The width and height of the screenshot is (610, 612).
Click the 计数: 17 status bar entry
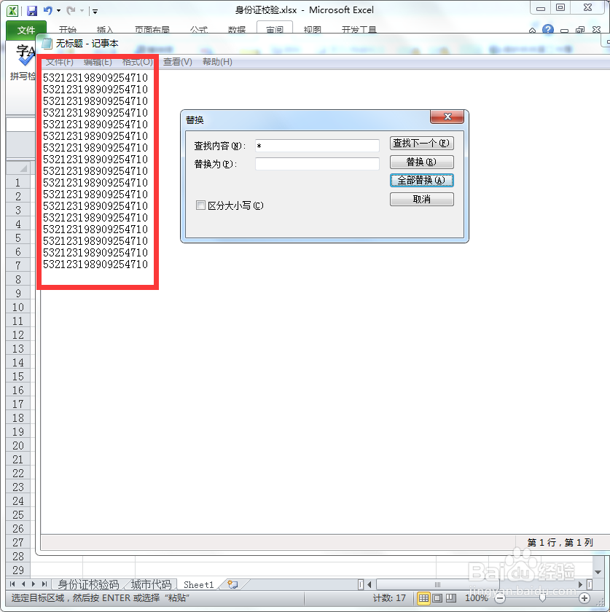point(389,598)
